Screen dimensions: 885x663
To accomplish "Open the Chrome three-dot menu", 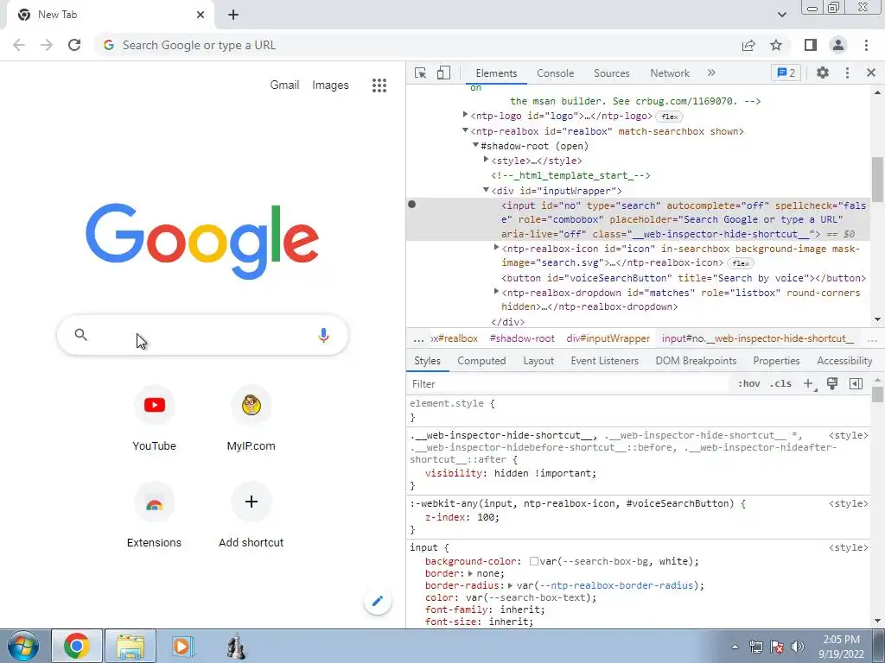I will click(866, 45).
